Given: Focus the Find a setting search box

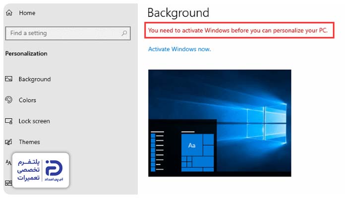Looking at the screenshot, I should [68, 33].
